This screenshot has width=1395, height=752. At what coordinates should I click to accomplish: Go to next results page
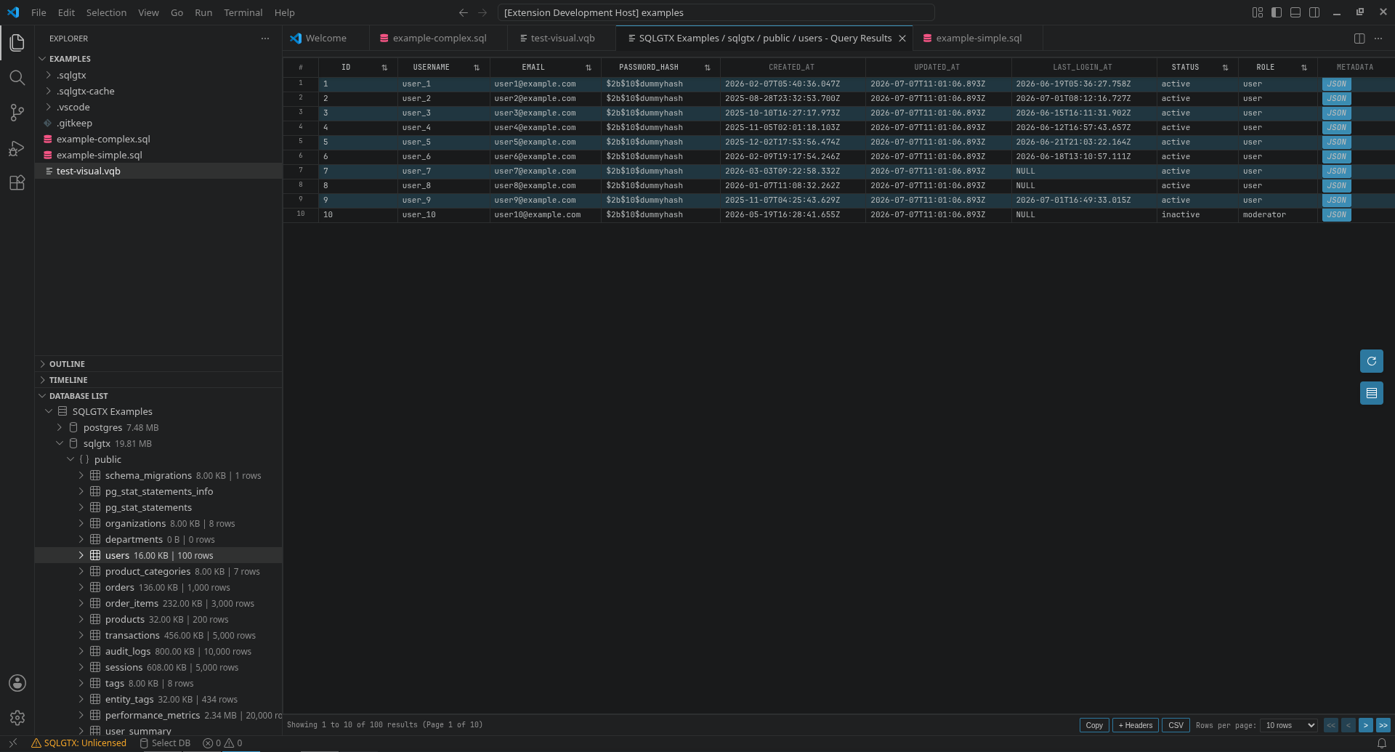coord(1366,725)
